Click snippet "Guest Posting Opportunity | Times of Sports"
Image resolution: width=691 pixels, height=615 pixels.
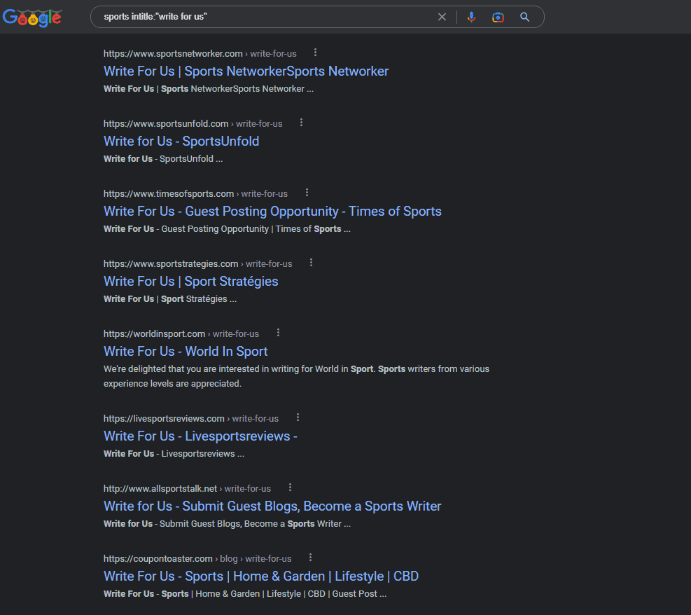tap(227, 229)
